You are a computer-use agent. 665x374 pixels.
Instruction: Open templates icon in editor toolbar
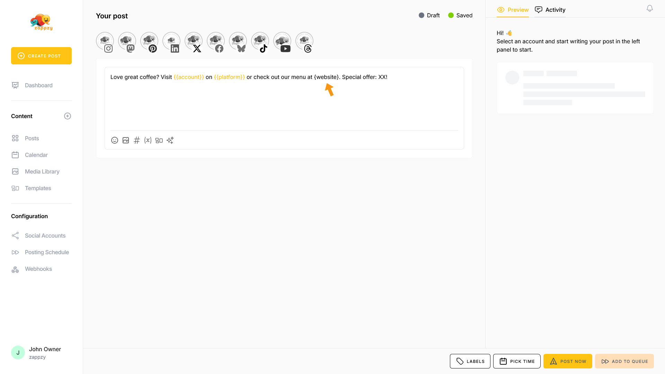pos(159,140)
